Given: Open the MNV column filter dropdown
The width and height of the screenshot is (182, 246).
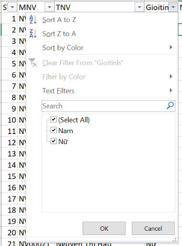Looking at the screenshot, I should pyautogui.click(x=50, y=7).
